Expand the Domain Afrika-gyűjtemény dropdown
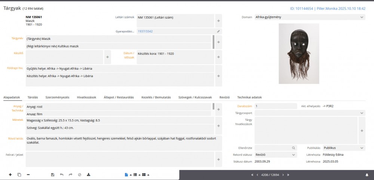The image size is (374, 180). [362, 17]
